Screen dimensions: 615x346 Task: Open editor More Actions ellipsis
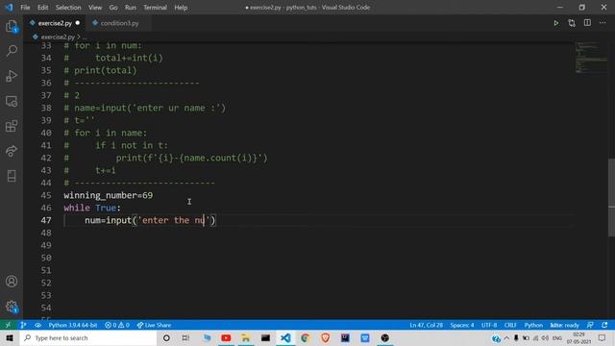pos(603,23)
